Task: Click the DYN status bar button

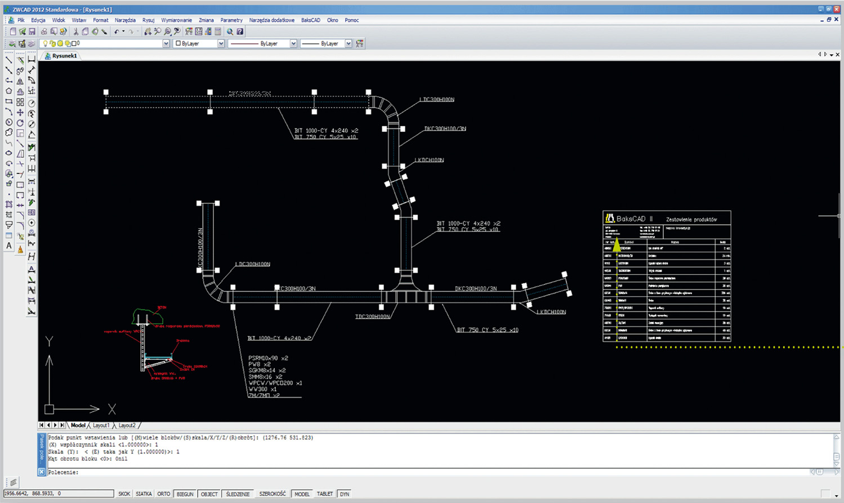Action: (x=345, y=494)
